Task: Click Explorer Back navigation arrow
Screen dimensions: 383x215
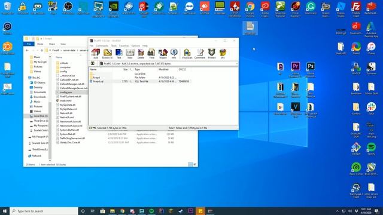Action: [x=27, y=50]
